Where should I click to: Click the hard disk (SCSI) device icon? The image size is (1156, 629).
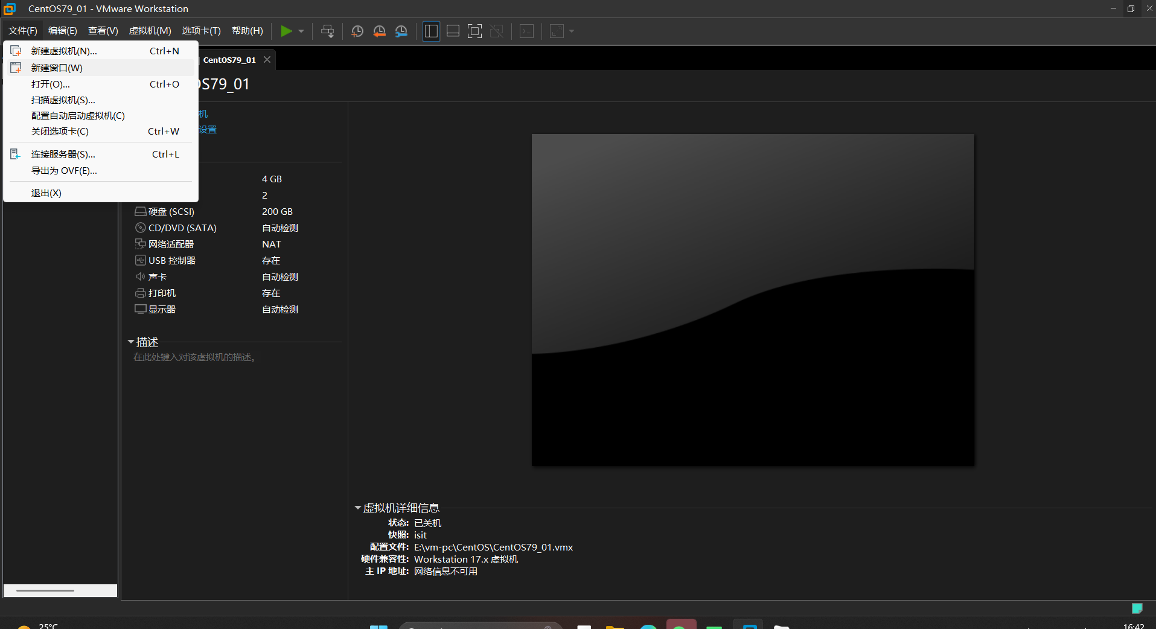point(140,212)
